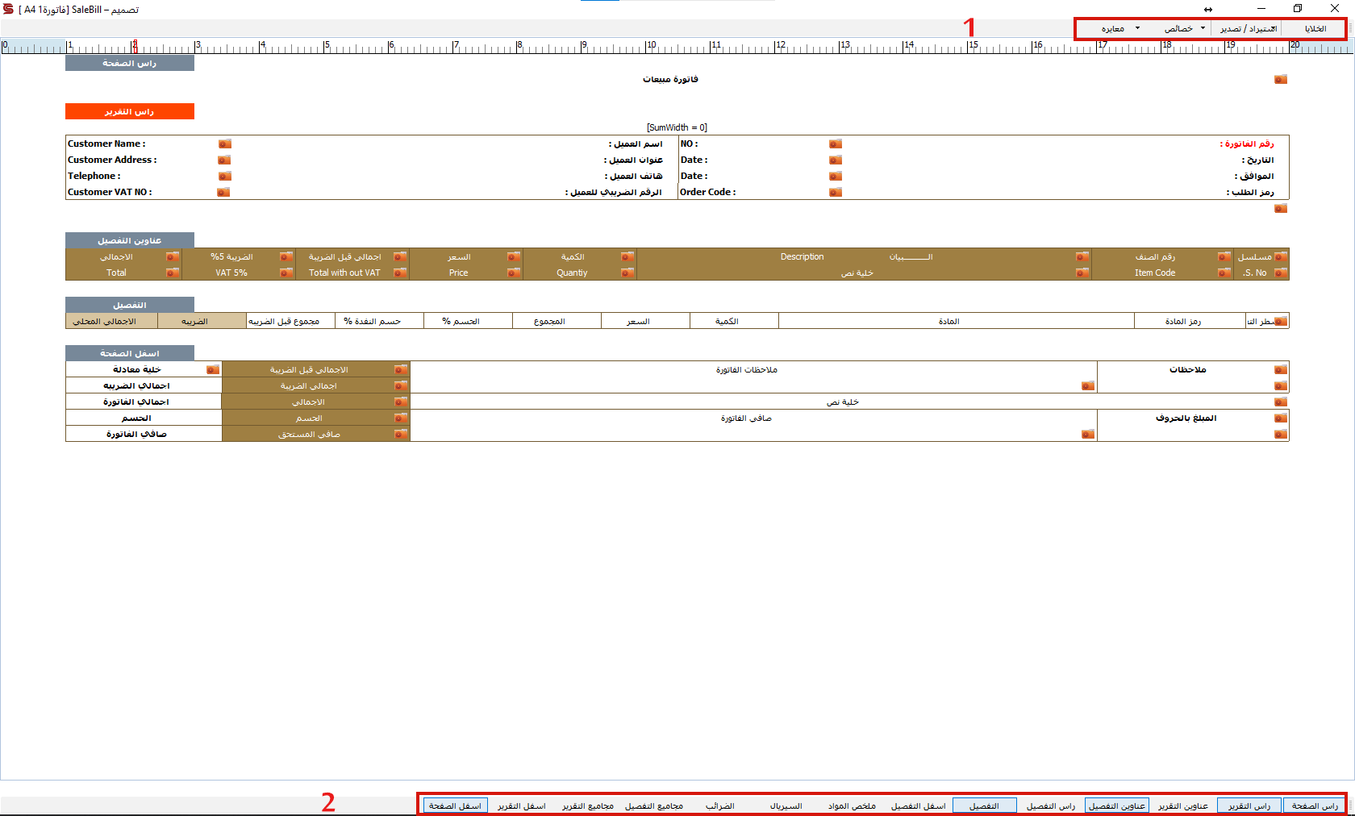Screen dimensions: 1355x816
Task: Click the orange راس التقرير section band
Action: (130, 111)
